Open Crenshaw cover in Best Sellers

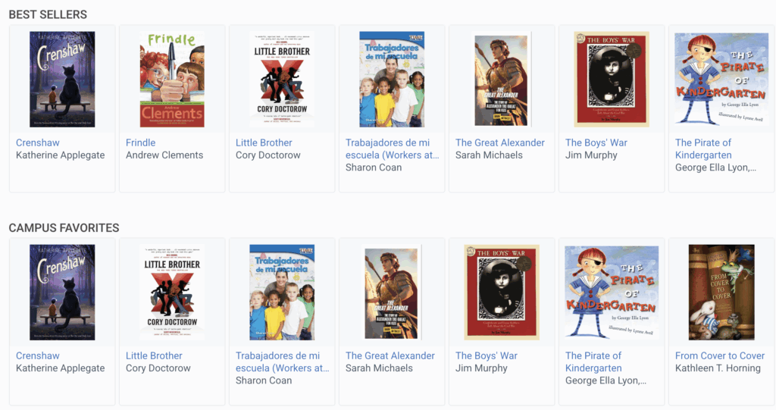[x=62, y=80]
